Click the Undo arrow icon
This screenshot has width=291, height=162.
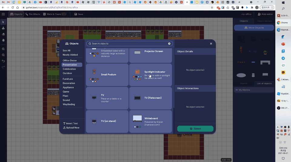click(x=3, y=61)
